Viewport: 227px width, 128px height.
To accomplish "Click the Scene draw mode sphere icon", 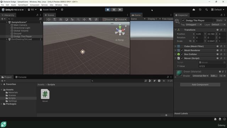I will [x=66, y=20].
